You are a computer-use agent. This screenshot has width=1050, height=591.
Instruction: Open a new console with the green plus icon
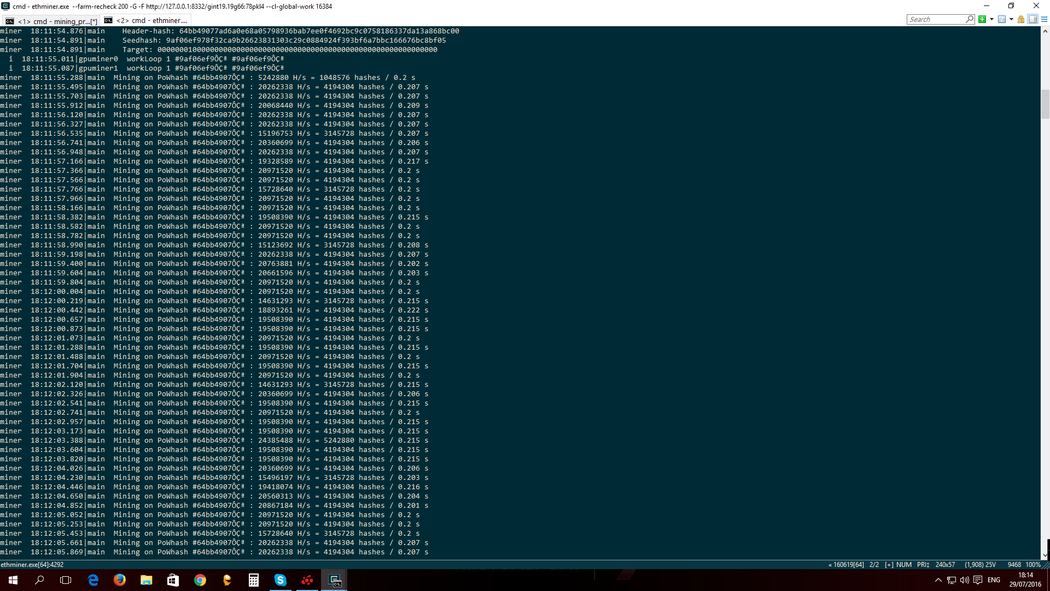pyautogui.click(x=982, y=19)
